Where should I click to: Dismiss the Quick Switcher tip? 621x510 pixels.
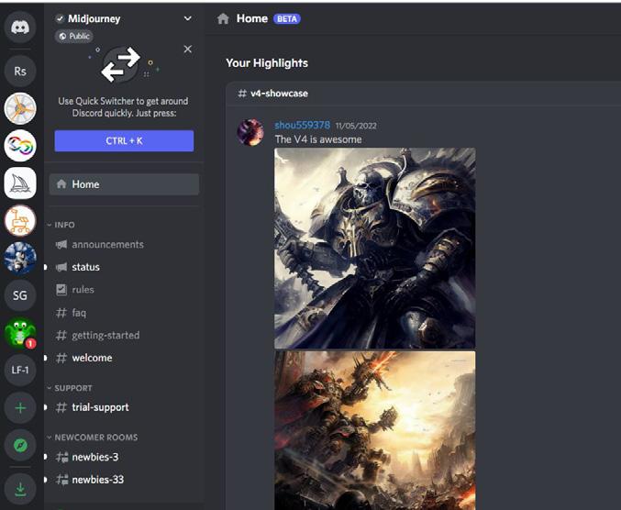point(188,50)
